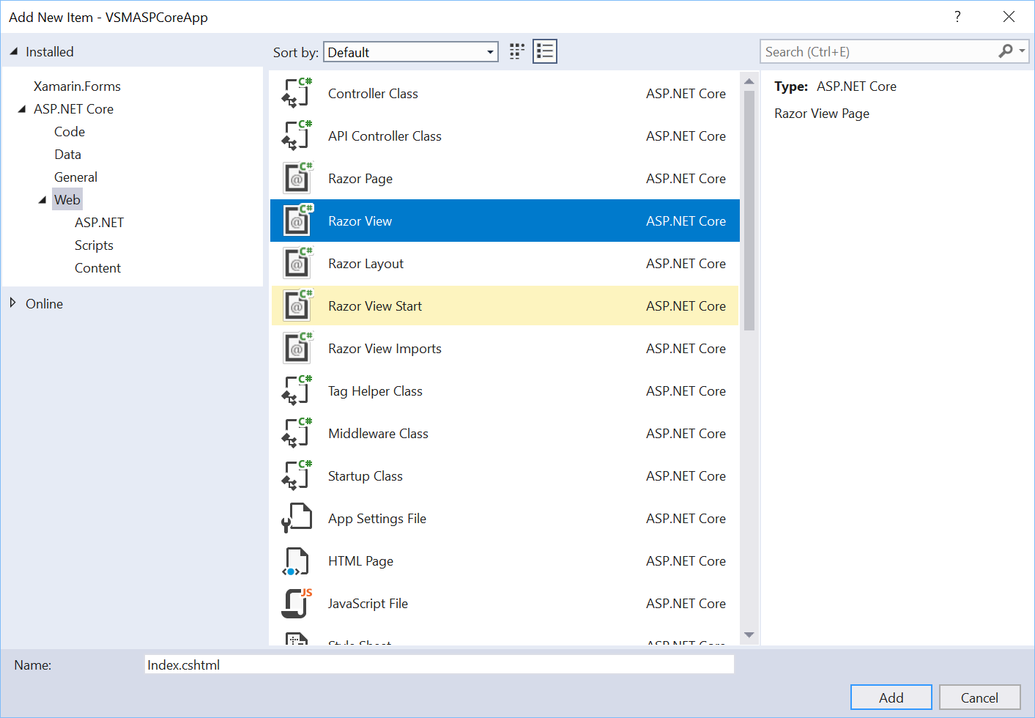Collapse the Web tree node
1035x718 pixels.
click(x=42, y=200)
